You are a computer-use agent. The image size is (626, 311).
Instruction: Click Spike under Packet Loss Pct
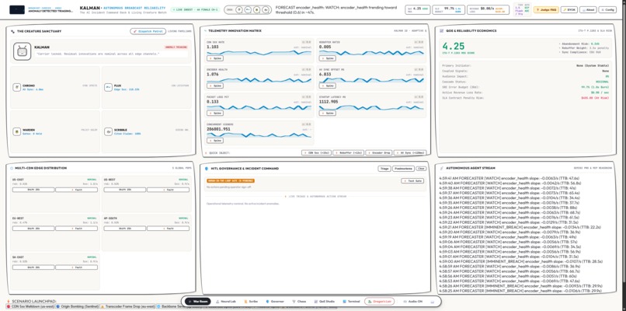tap(215, 114)
